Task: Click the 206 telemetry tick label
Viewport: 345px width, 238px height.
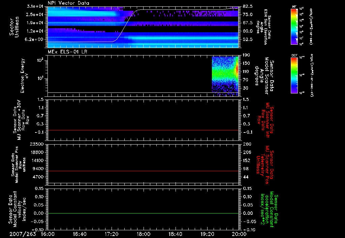Action: pos(247,152)
